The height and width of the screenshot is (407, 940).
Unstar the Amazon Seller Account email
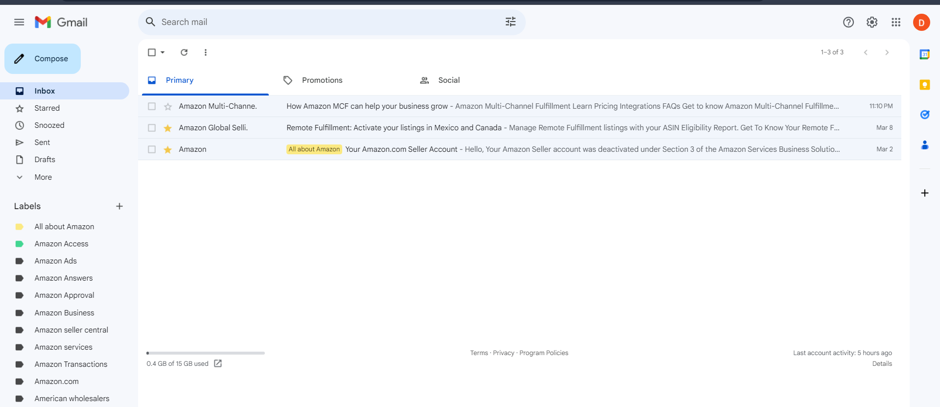pos(168,149)
